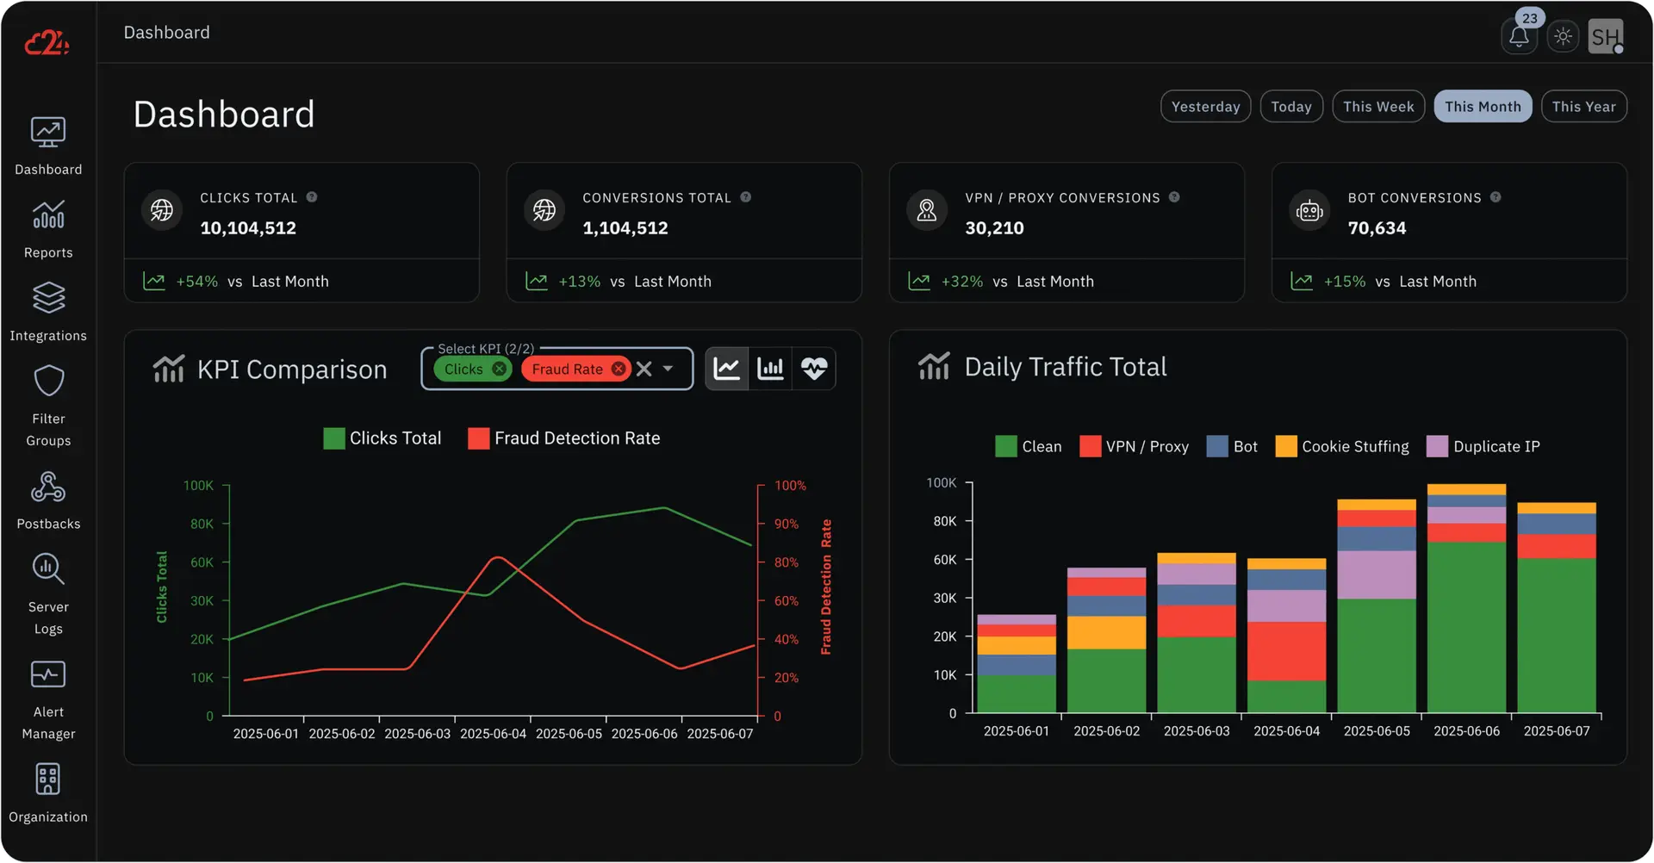Select the This Week time range
The image size is (1654, 863).
click(x=1377, y=107)
